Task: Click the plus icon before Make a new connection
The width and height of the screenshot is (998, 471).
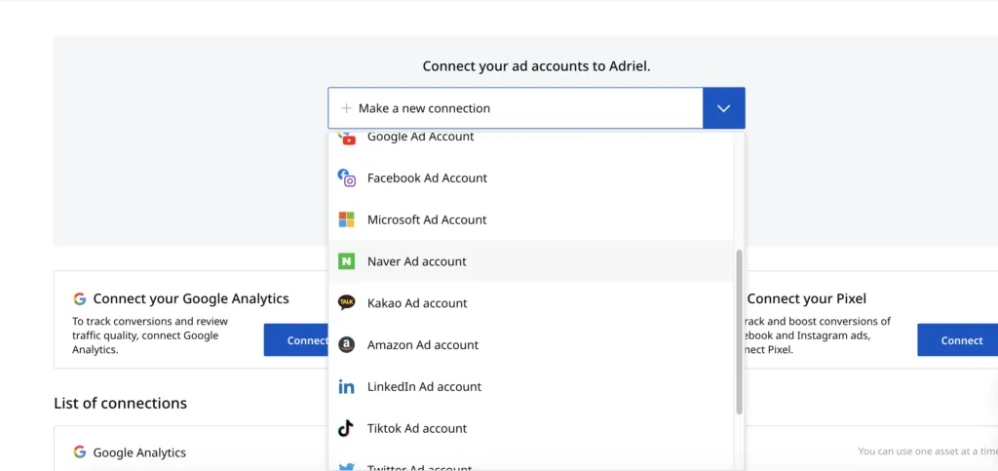Action: coord(346,108)
